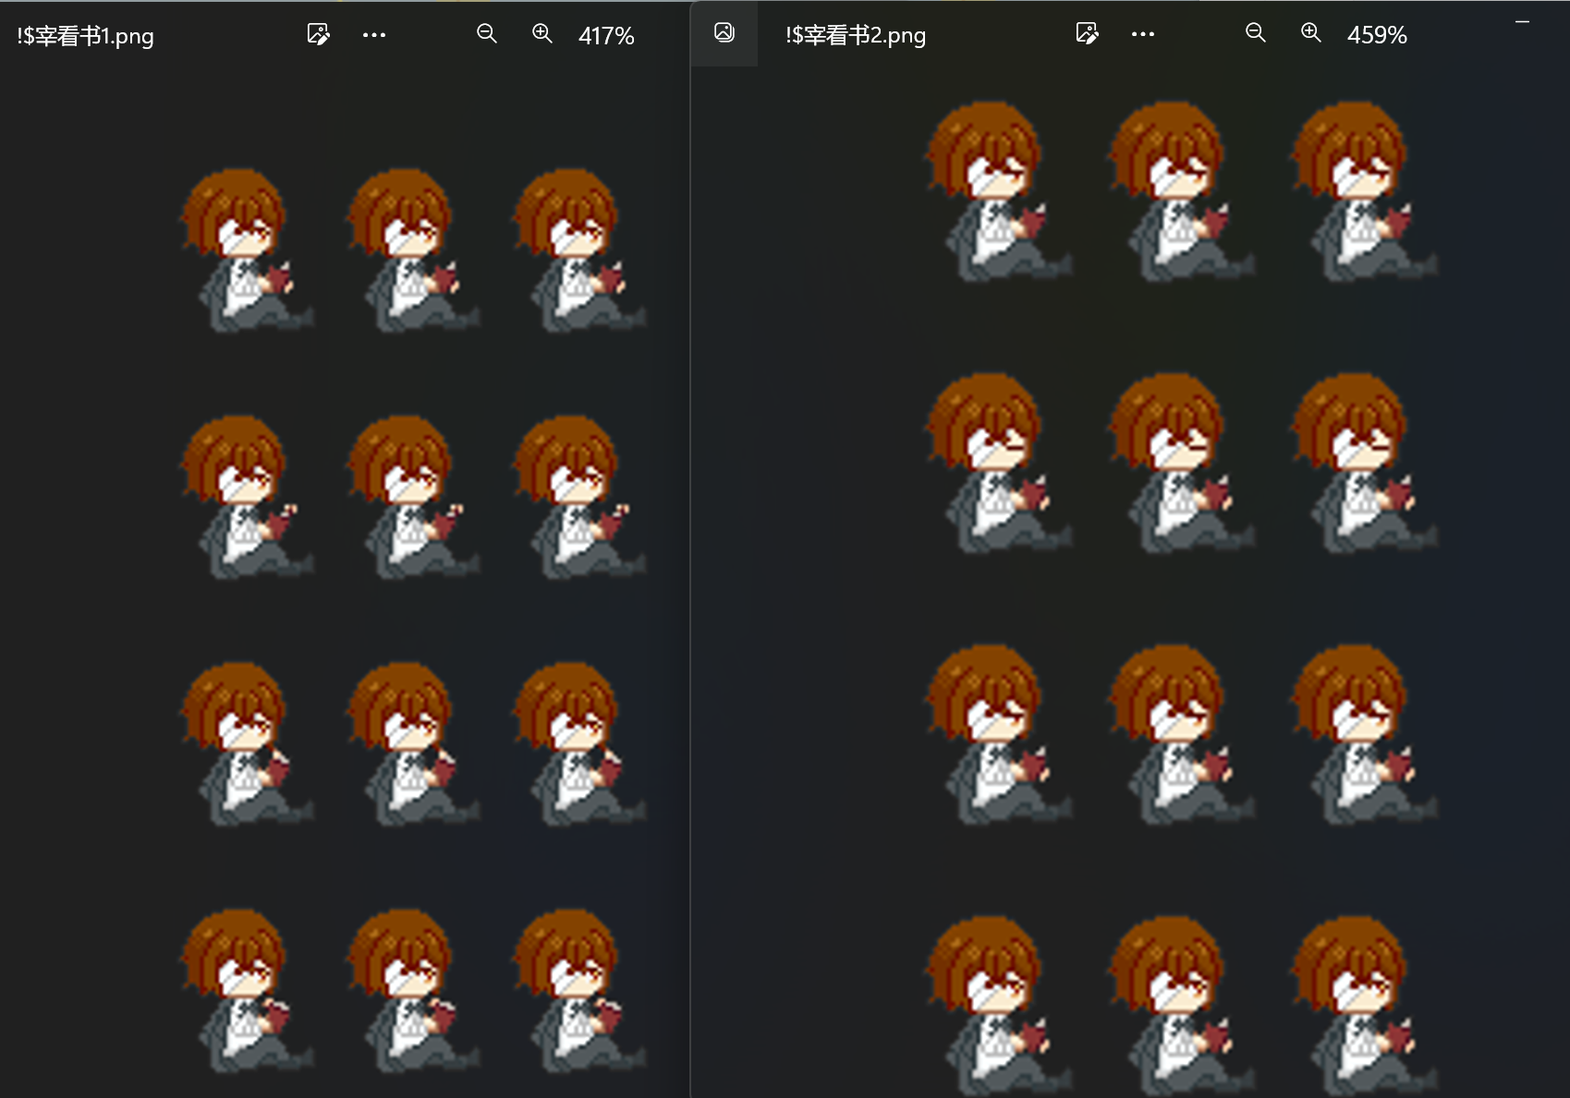The height and width of the screenshot is (1098, 1570).
Task: Open more options in !$宰看书1.png window
Action: pos(374,35)
